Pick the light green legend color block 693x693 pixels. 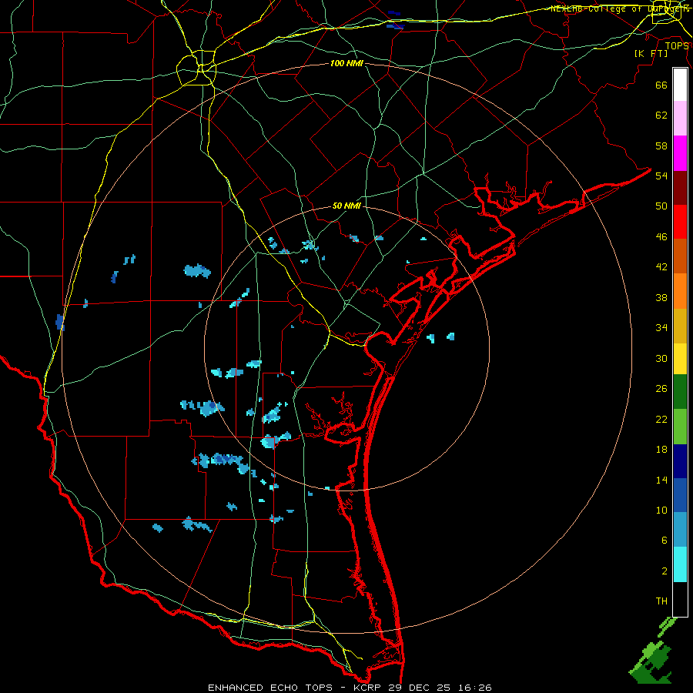point(680,427)
